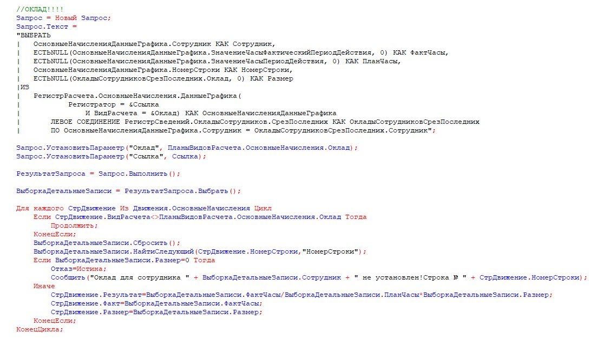The height and width of the screenshot is (339, 603).
Task: Click the //ОКЛАД!!!! comment line
Action: tap(40, 9)
